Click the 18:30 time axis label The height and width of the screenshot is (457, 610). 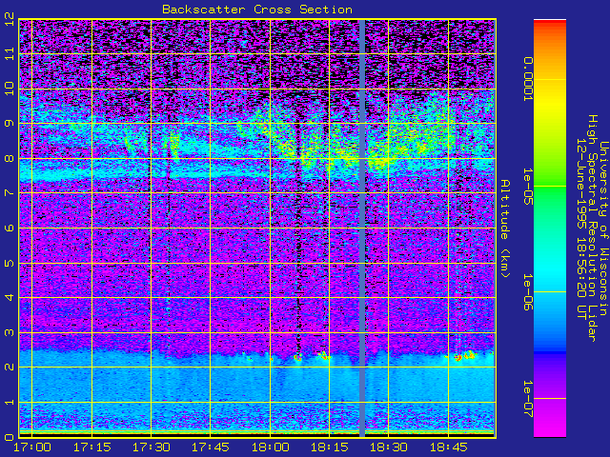(x=389, y=447)
